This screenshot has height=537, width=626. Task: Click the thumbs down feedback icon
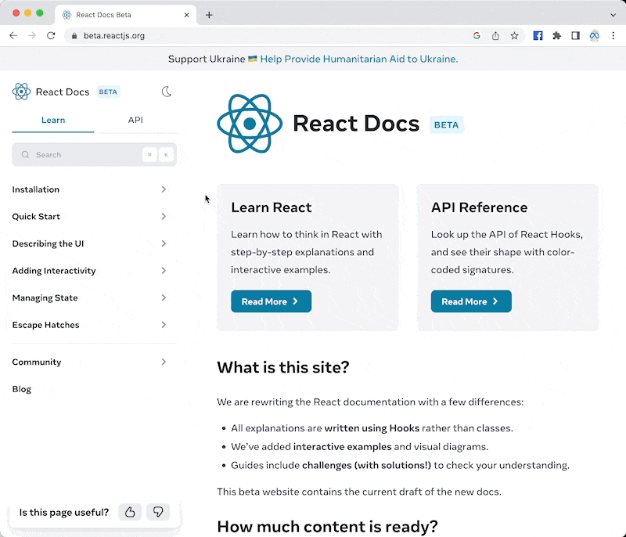pos(158,512)
